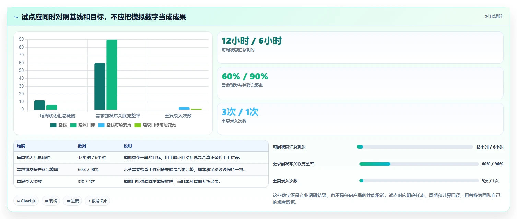
Task: Toggle the 基线 legend entry
Action: pyautogui.click(x=58, y=125)
